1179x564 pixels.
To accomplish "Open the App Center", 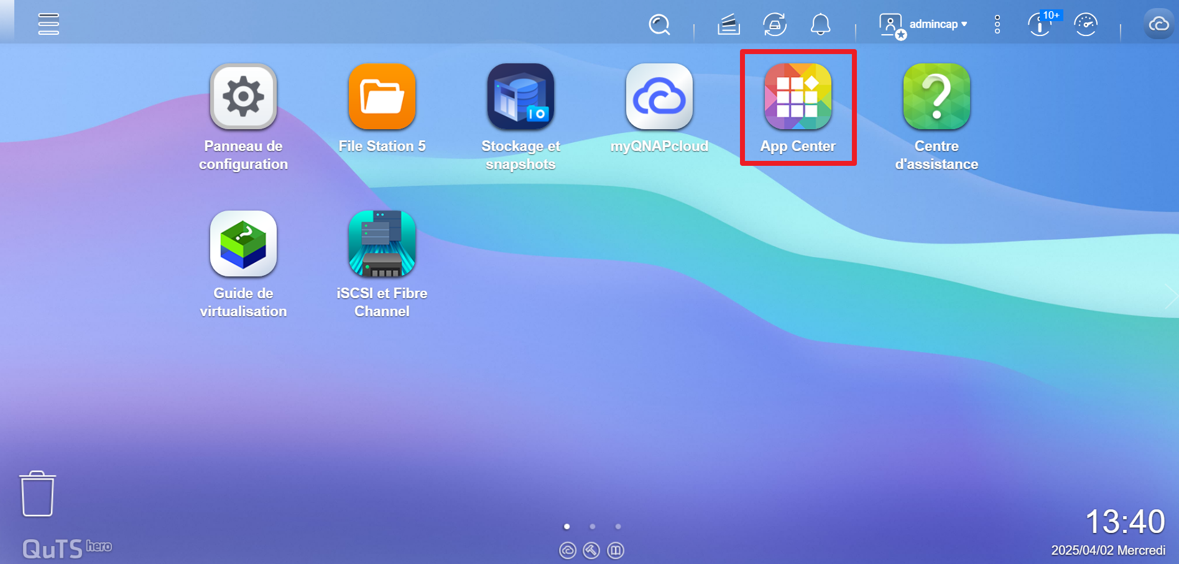I will pos(798,109).
